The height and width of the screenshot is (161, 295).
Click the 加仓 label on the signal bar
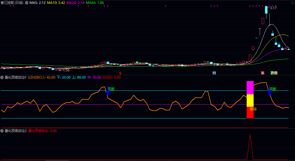click(253, 109)
